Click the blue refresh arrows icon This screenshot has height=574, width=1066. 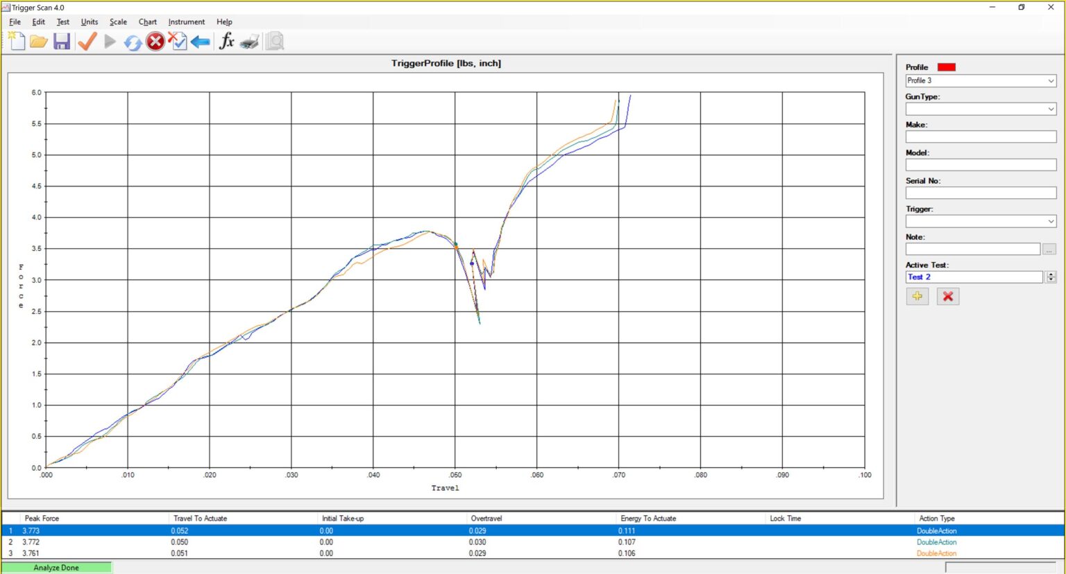(133, 42)
